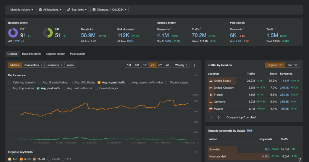This screenshot has height=162, width=309.
Task: Click the calendar icon in Changes filter
Action: 94,10
